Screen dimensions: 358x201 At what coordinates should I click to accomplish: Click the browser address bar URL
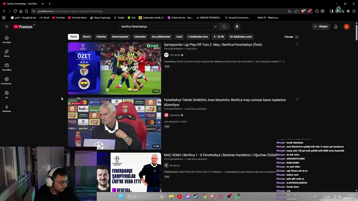point(70,11)
